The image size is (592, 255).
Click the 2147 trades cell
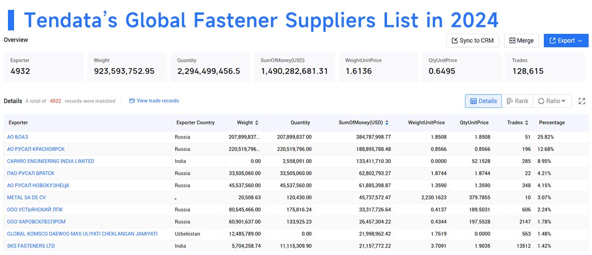pyautogui.click(x=525, y=221)
